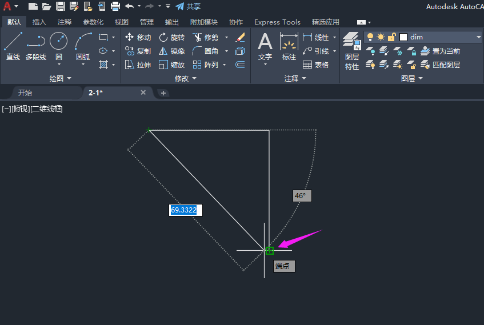This screenshot has width=484, height=325.
Task: Choose the 移动 (Move) tool
Action: (138, 37)
